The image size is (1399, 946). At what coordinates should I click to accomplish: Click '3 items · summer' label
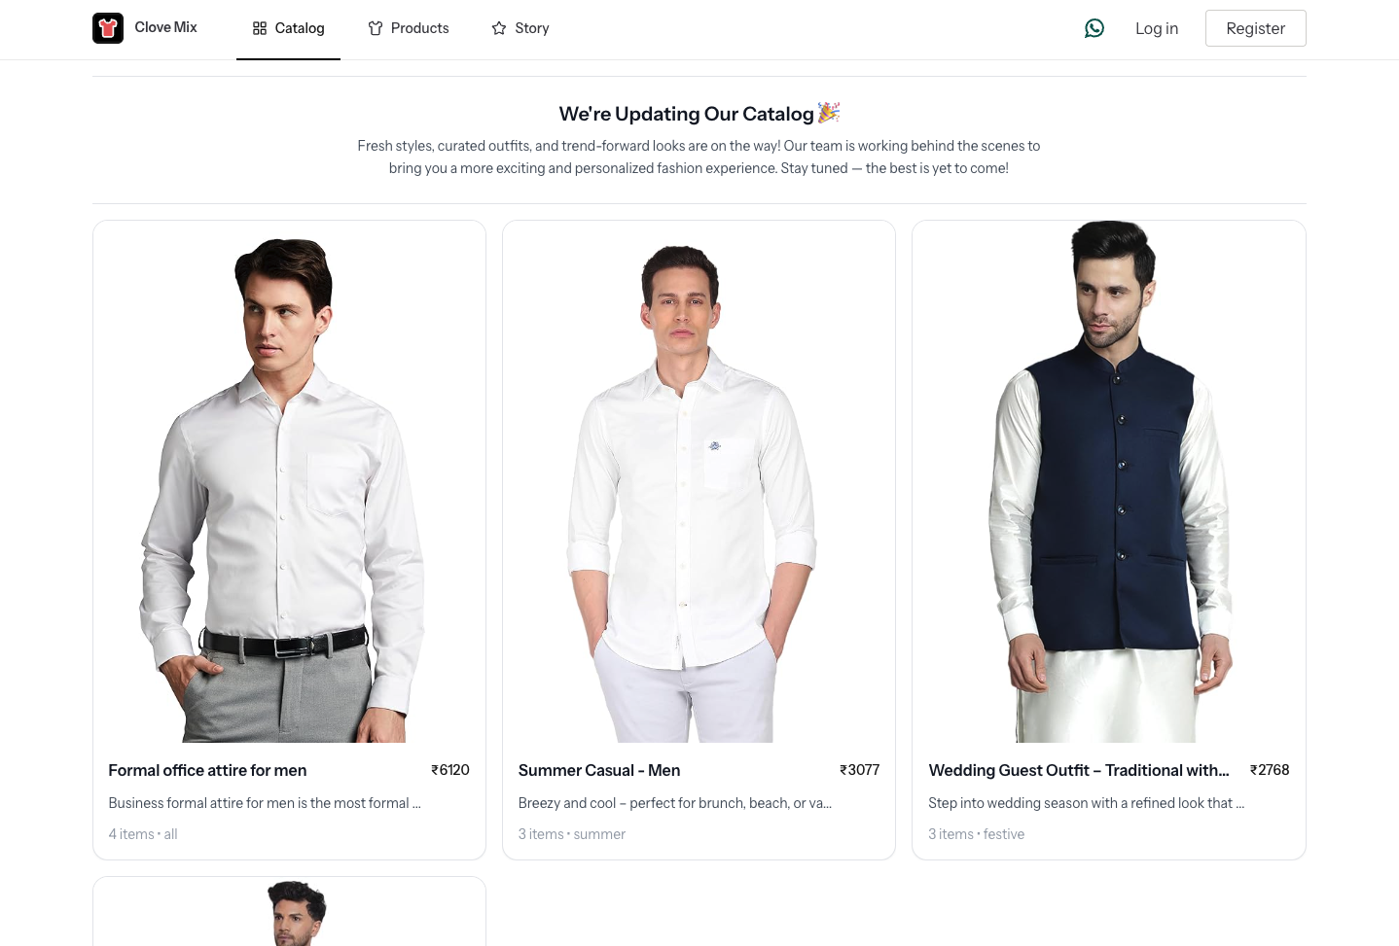pos(572,834)
